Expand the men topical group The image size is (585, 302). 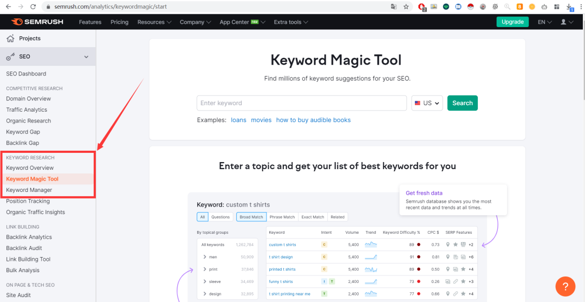click(x=205, y=257)
